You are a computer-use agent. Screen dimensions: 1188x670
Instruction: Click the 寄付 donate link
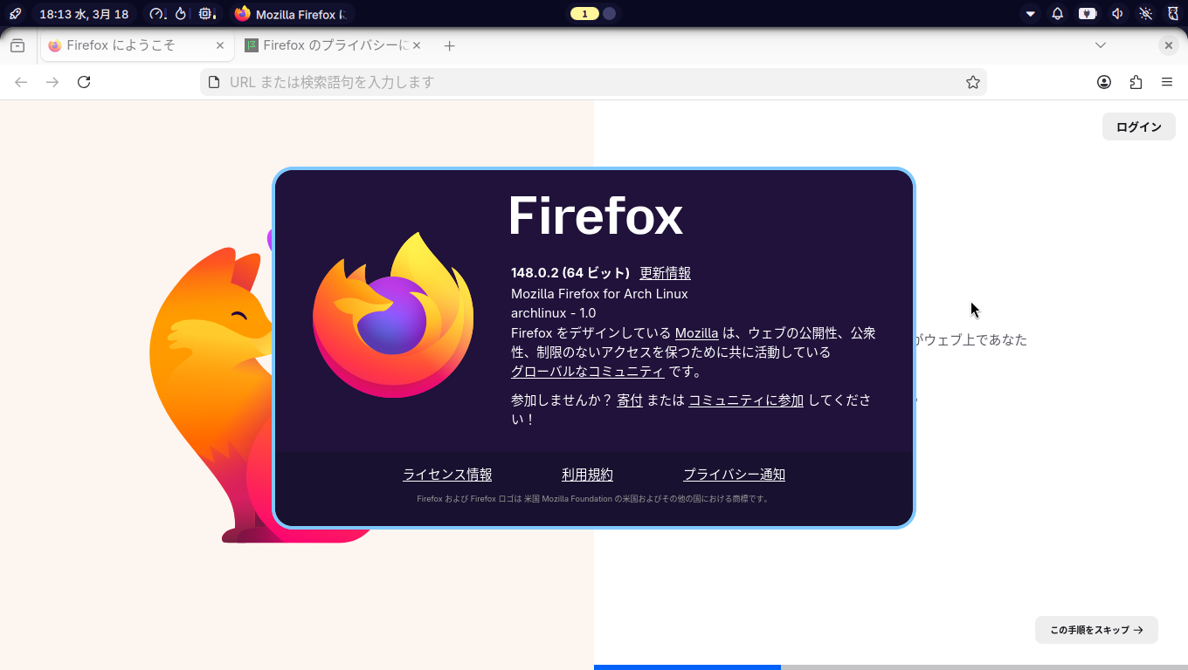(x=629, y=400)
